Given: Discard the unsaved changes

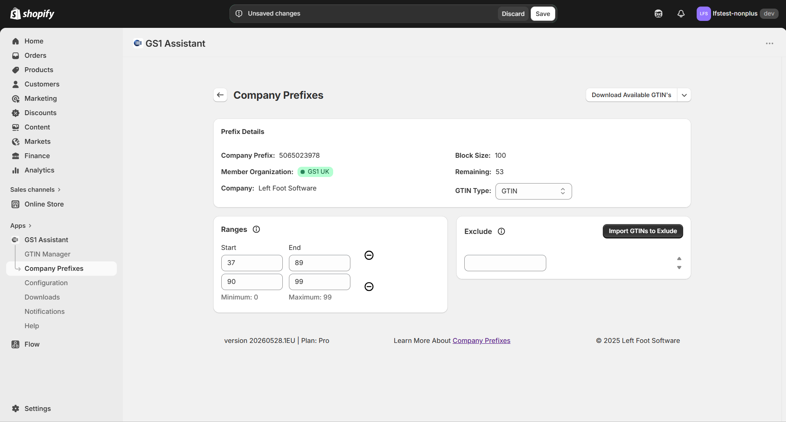Looking at the screenshot, I should click(513, 14).
